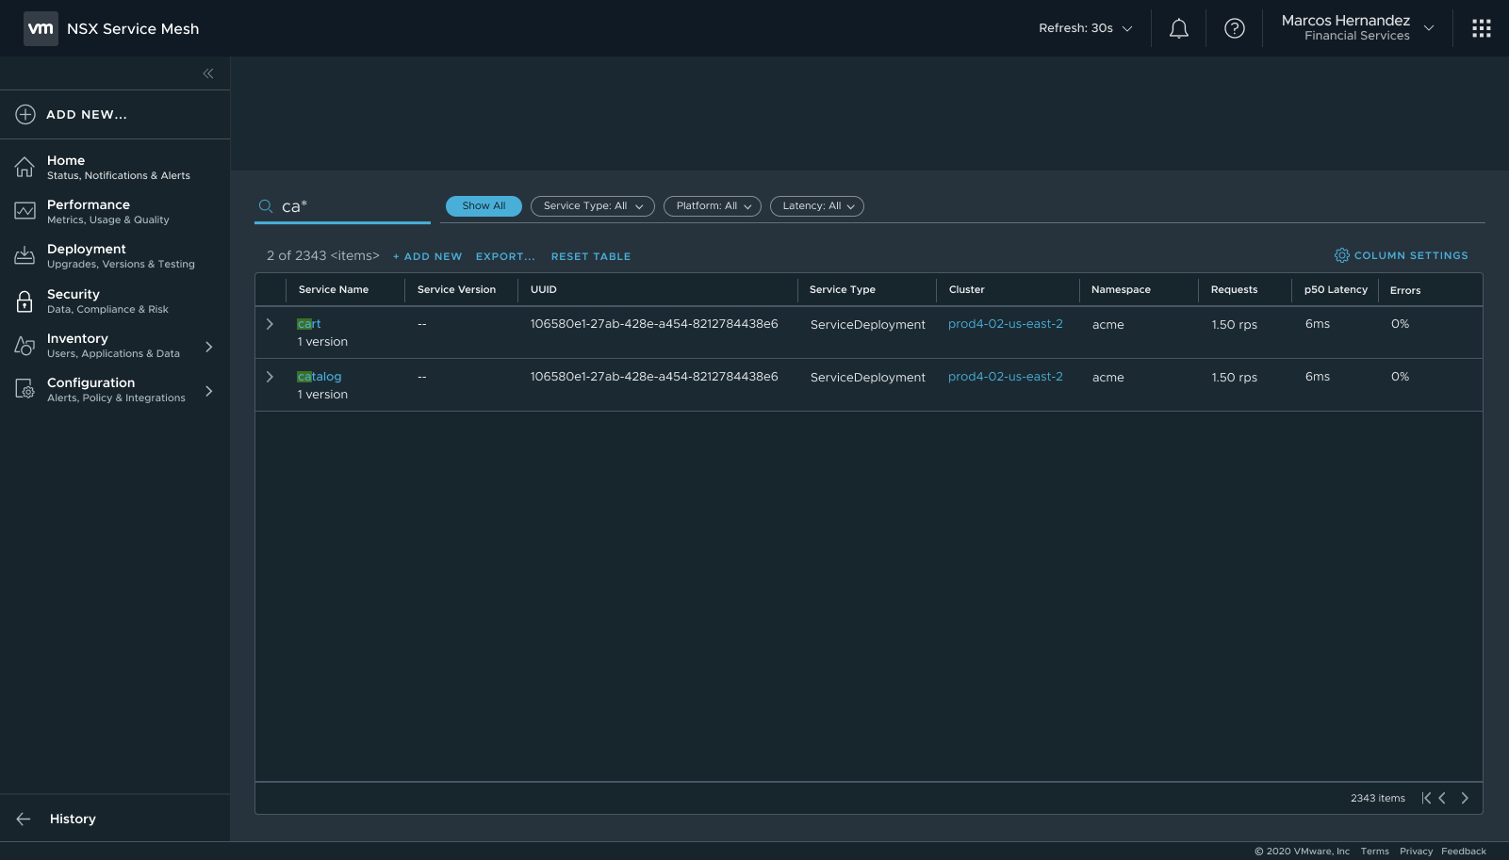The image size is (1509, 860).
Task: Click the EXPORT... action
Action: click(505, 256)
